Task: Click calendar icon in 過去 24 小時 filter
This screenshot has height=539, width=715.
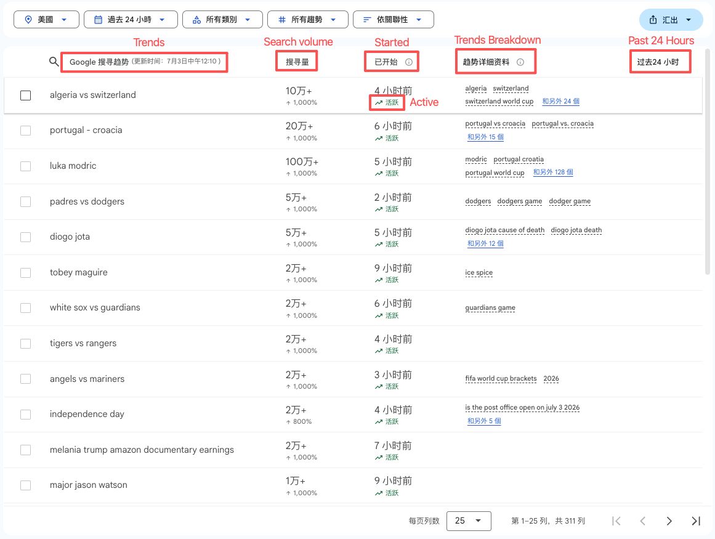Action: point(98,20)
